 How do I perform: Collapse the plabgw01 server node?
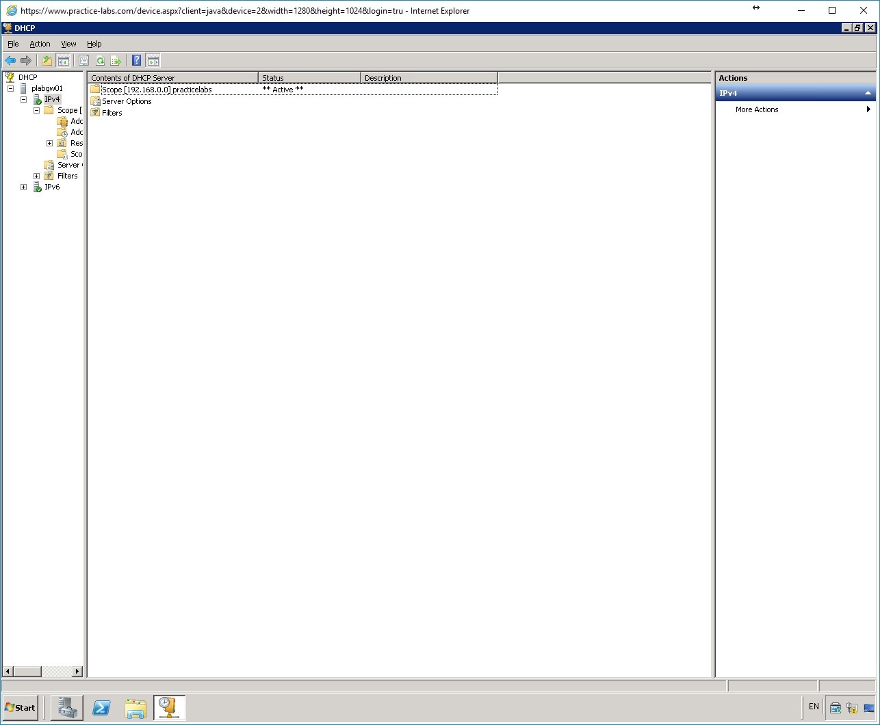tap(10, 88)
